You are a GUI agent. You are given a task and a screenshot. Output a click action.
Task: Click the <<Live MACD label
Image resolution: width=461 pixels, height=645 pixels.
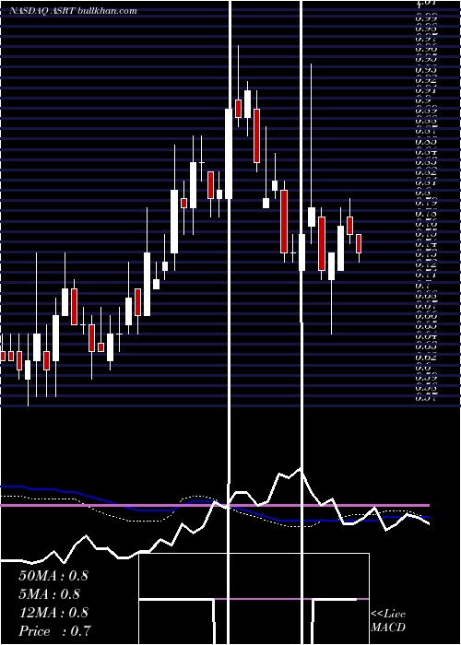click(388, 621)
